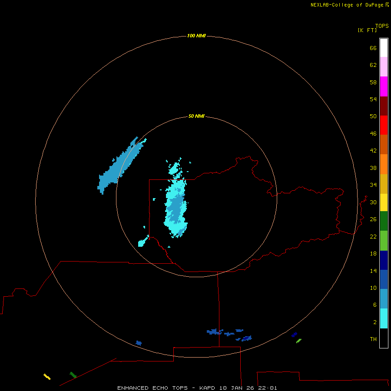Click the dark red 54 K FT swatch
391x391 pixels.
click(x=384, y=106)
